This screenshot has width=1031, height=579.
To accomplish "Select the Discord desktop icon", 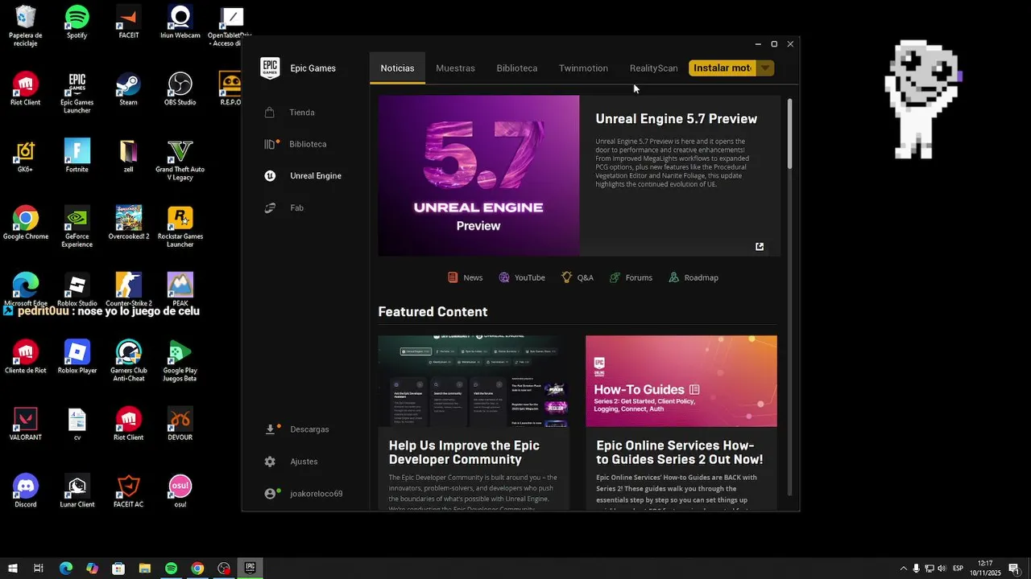I will point(25,491).
